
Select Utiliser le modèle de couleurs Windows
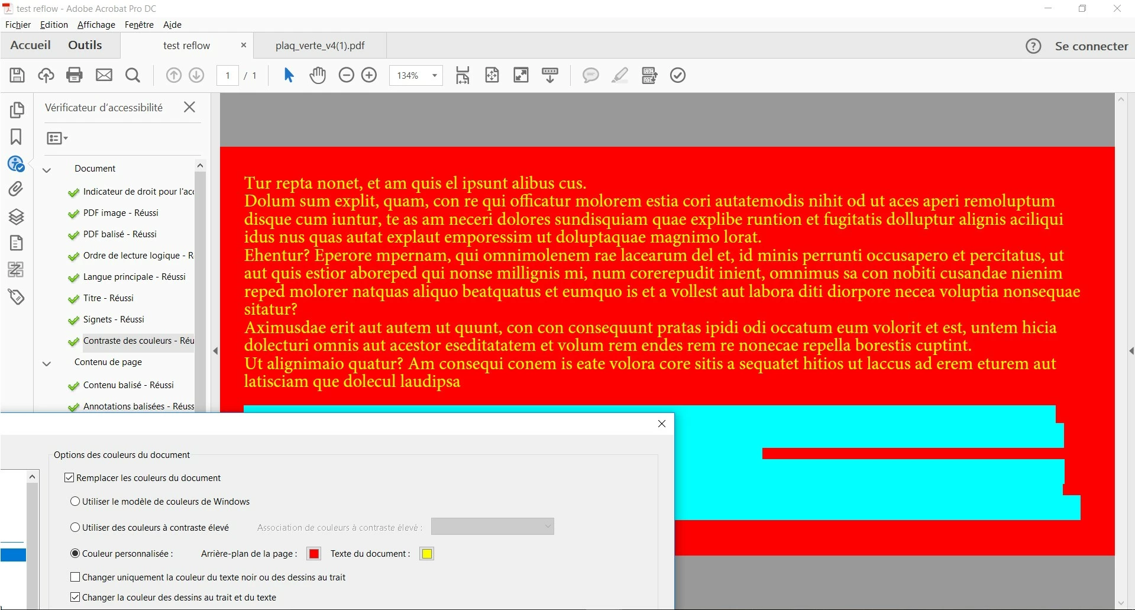click(x=75, y=501)
